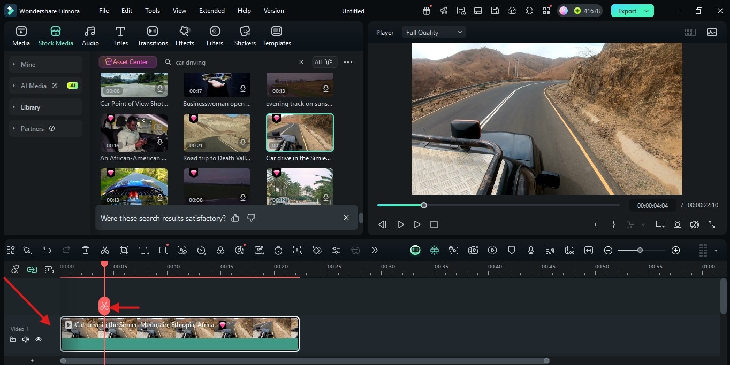730x365 pixels.
Task: Play the video in the player
Action: pyautogui.click(x=417, y=224)
